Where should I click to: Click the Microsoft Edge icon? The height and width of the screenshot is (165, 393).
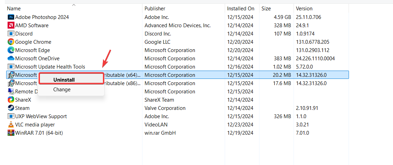tap(11, 50)
